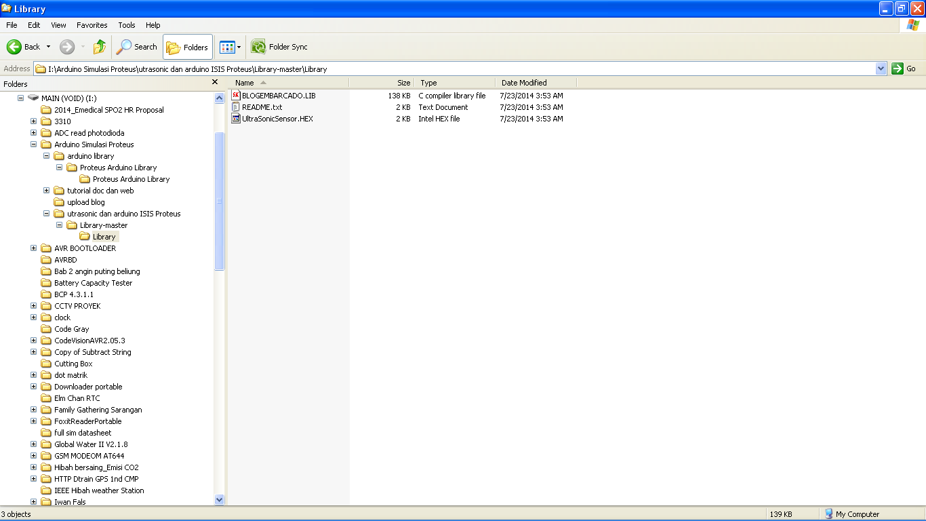Expand the CCTV PROYEK node
926x521 pixels.
[x=34, y=306]
